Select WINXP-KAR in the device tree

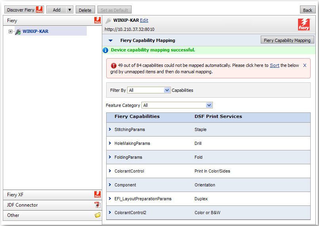tap(35, 31)
